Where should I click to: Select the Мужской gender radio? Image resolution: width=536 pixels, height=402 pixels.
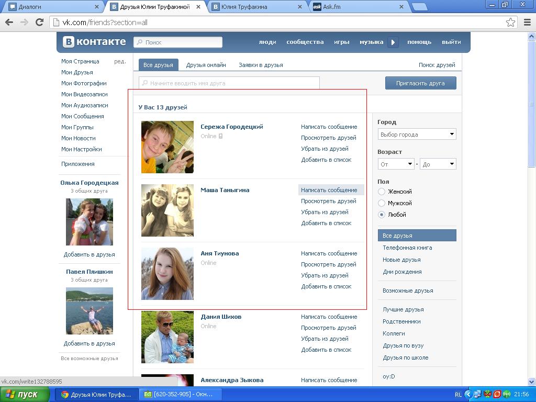tap(382, 203)
